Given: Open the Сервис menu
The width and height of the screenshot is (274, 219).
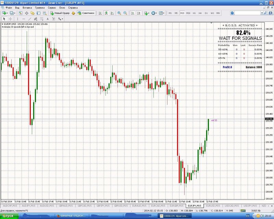Looking at the screenshot, I should pos(52,7).
